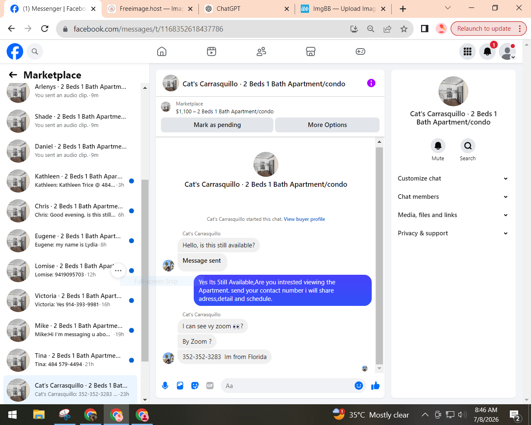Share this page icon in address bar
The image size is (531, 425).
(x=387, y=29)
